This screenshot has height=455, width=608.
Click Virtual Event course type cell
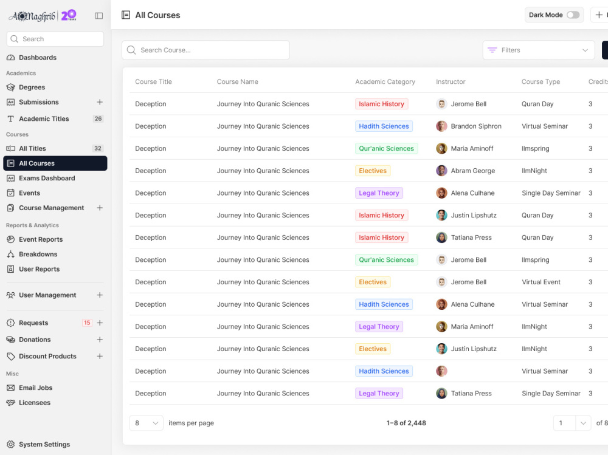pyautogui.click(x=541, y=282)
